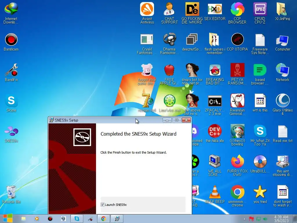This screenshot has height=223, width=297.
Task: Select the CPUID CPU-Z icon
Action: pyautogui.click(x=260, y=13)
